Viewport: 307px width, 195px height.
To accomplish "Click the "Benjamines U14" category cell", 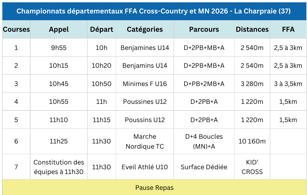I will [145, 48].
